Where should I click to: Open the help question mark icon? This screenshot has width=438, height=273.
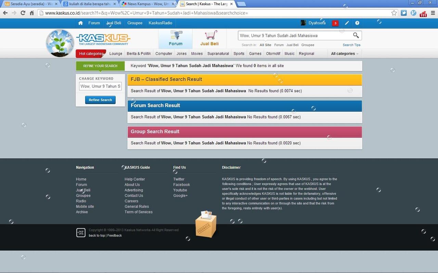click(357, 23)
